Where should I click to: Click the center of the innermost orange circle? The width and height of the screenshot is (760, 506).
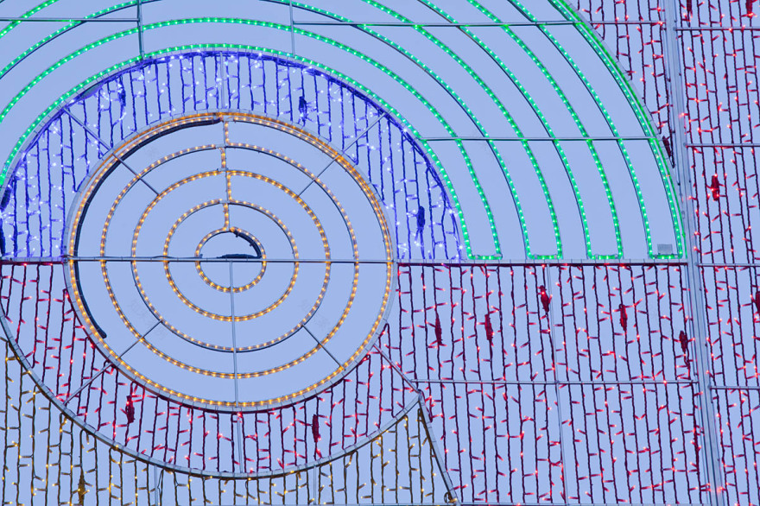coord(231,260)
